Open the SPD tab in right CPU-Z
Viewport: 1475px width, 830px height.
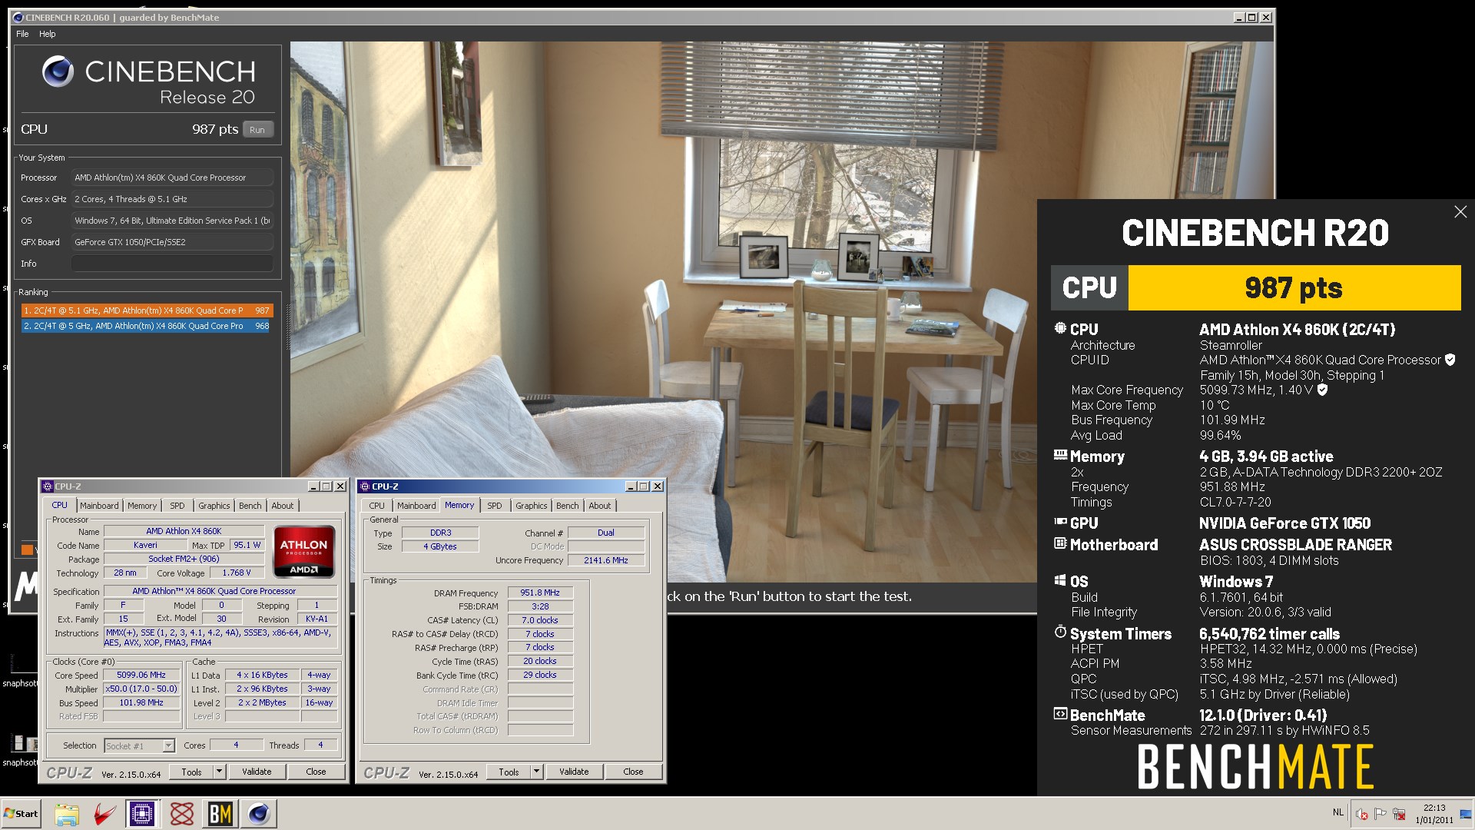[495, 506]
